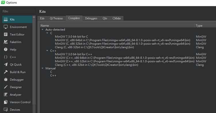Open Analyzer settings icon
Screen dimensions: 216x113
coord(6,95)
